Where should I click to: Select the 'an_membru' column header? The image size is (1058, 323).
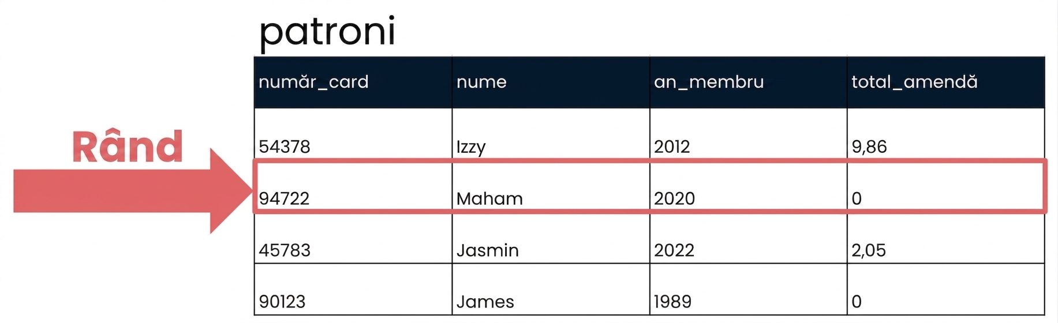pyautogui.click(x=748, y=82)
